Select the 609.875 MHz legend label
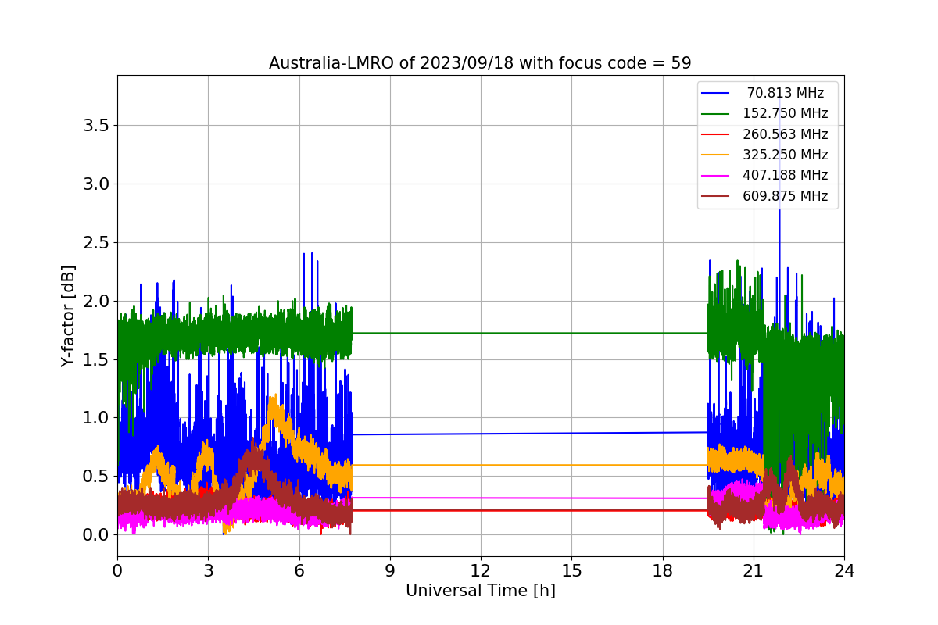Image resolution: width=938 pixels, height=625 pixels. click(x=786, y=196)
